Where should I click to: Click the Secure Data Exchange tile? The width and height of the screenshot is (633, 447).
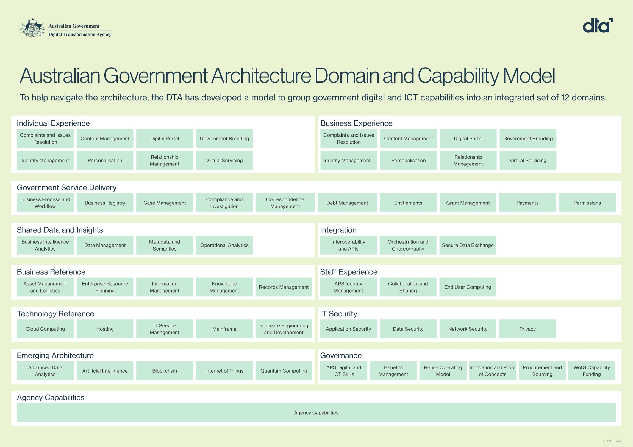tap(468, 245)
